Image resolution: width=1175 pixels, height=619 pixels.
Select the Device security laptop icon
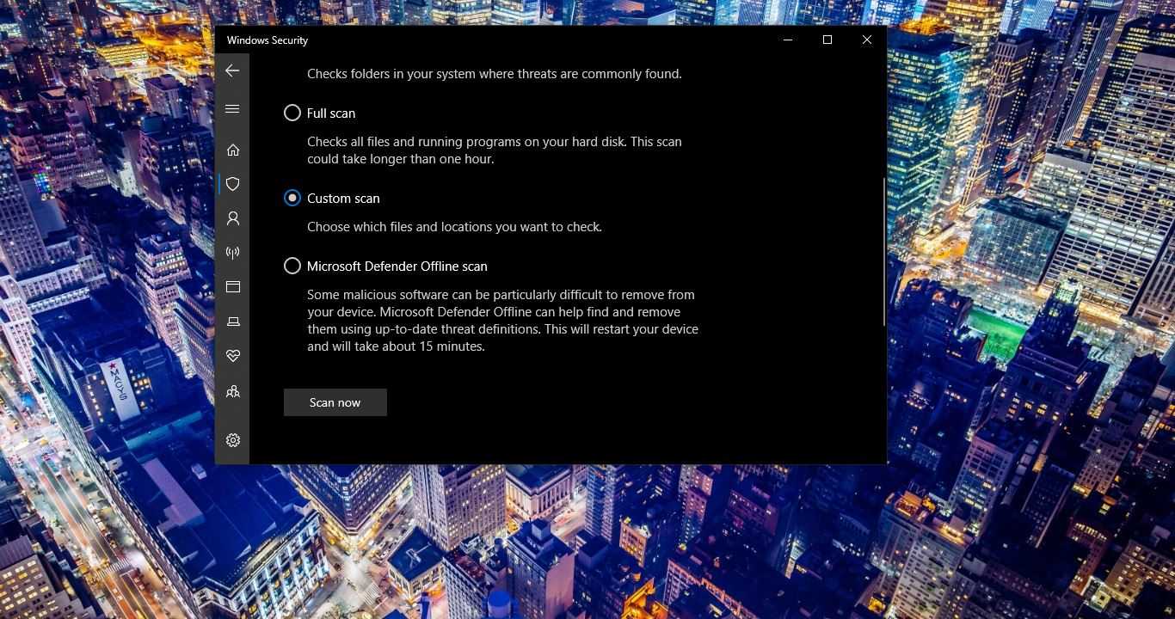(x=232, y=322)
